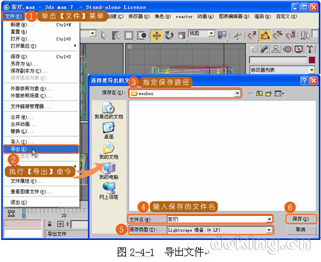Choose 保存 from the File menu
Viewport: 321px width, 262px height.
coord(41,57)
